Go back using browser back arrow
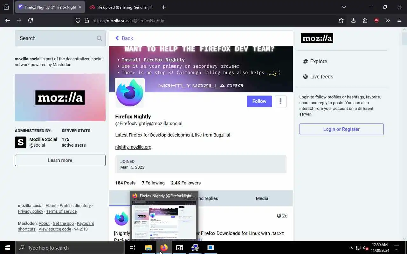Image resolution: width=407 pixels, height=254 pixels. point(8,20)
